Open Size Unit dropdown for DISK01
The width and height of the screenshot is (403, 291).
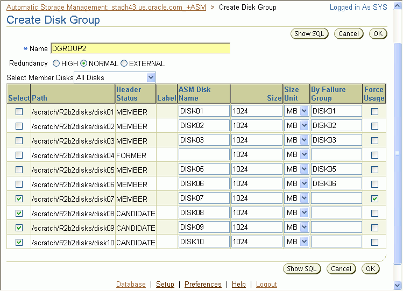[x=304, y=111]
